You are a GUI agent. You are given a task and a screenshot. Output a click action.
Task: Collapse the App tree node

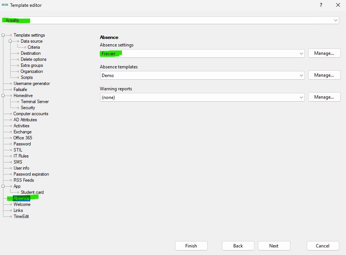(3, 186)
